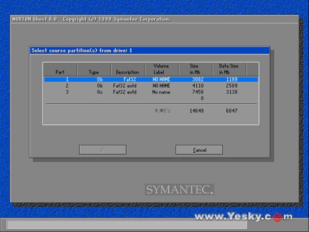Select partition 2 Fat32 extd row

151,85
